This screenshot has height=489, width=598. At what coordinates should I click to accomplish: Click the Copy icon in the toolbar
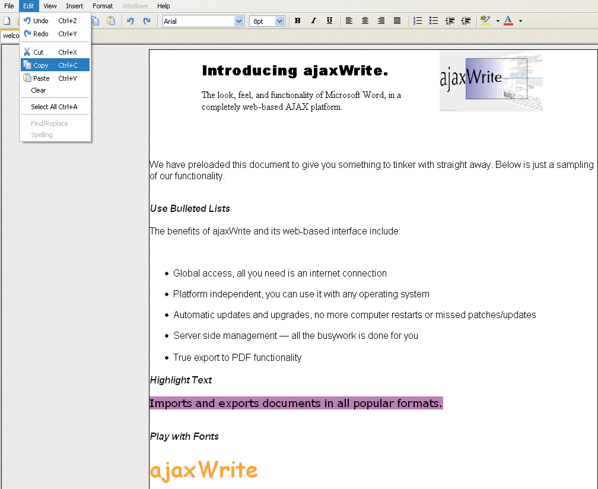coord(96,21)
